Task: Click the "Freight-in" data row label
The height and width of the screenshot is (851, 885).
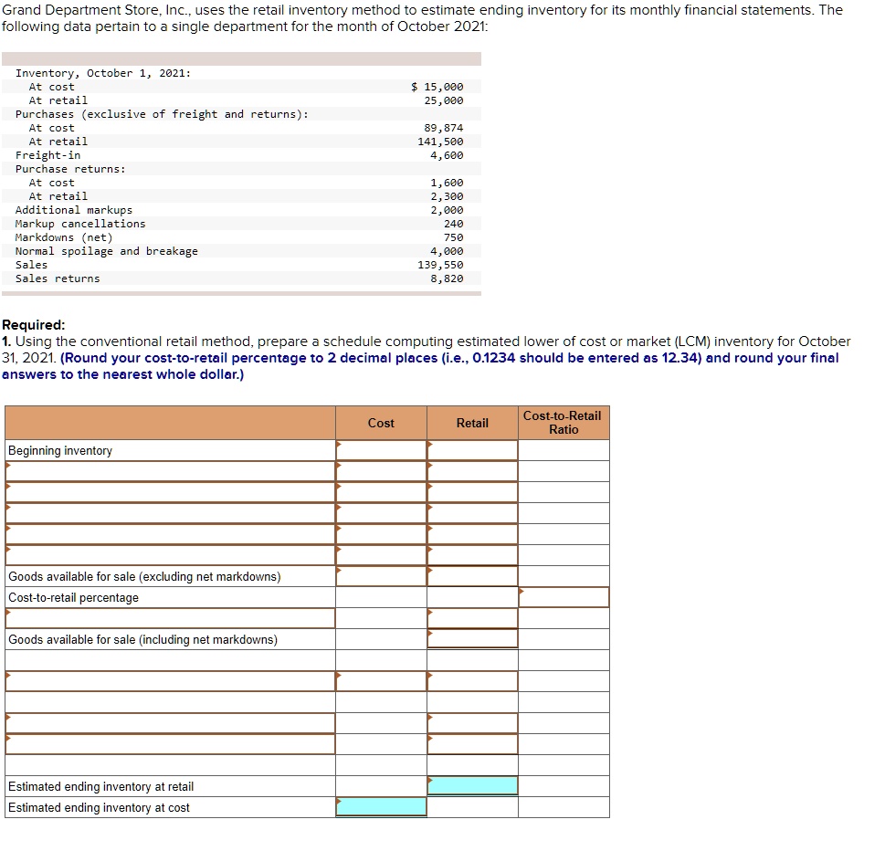Action: click(x=48, y=154)
